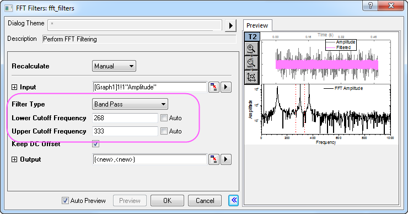The height and width of the screenshot is (214, 408).
Task: Click the T2 layer icon in preview
Action: [252, 37]
